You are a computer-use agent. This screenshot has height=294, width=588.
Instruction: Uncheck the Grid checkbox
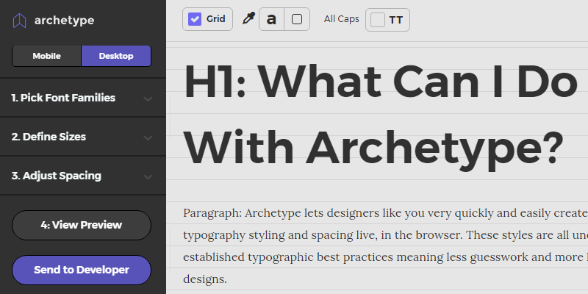(195, 19)
